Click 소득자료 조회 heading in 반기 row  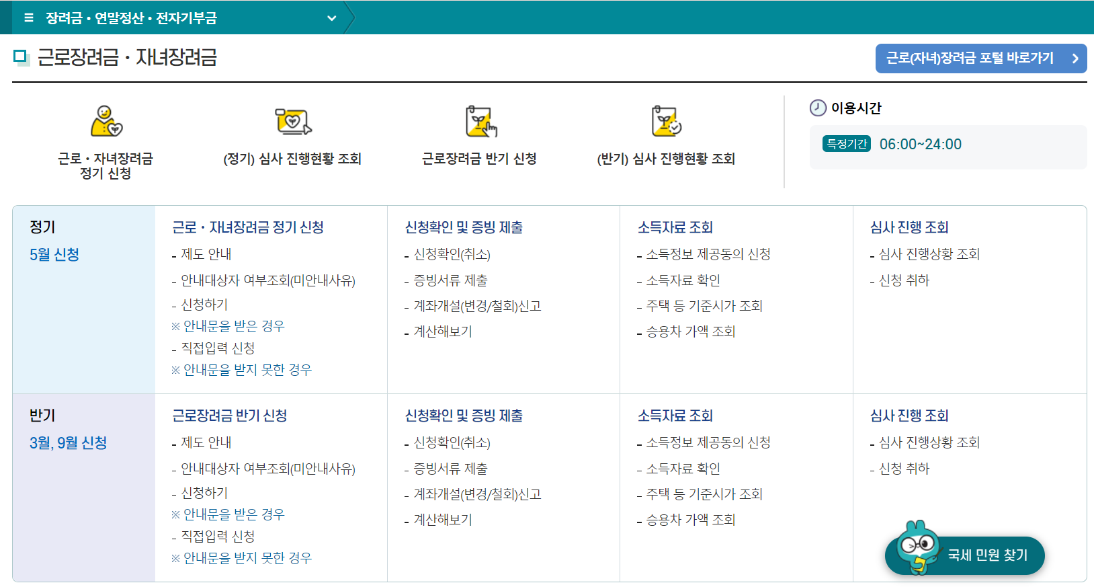[675, 416]
